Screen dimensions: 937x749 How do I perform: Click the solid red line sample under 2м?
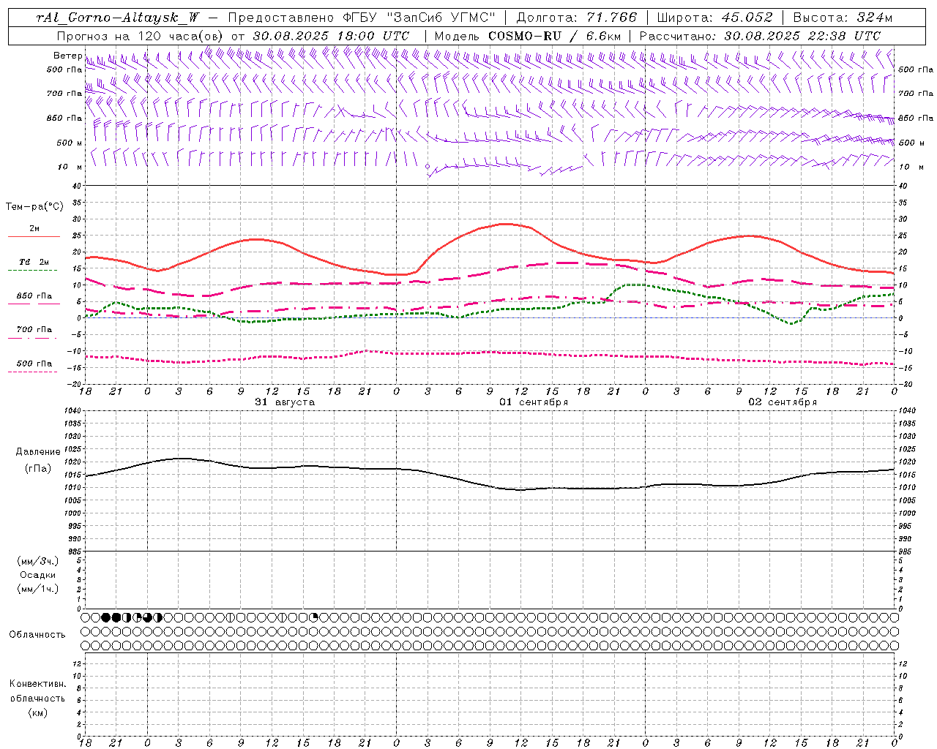[34, 237]
